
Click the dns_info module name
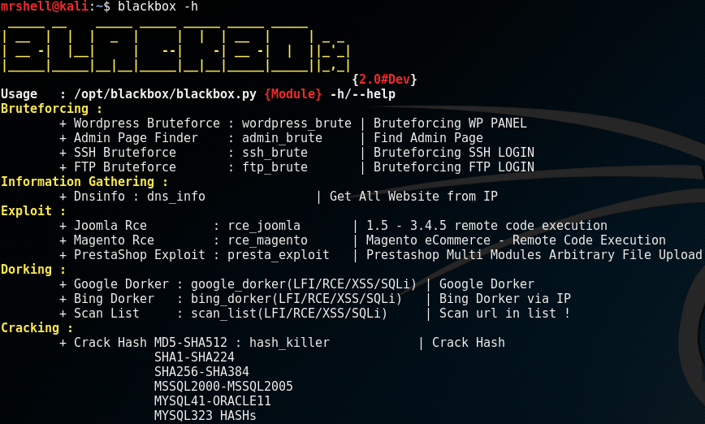click(175, 196)
